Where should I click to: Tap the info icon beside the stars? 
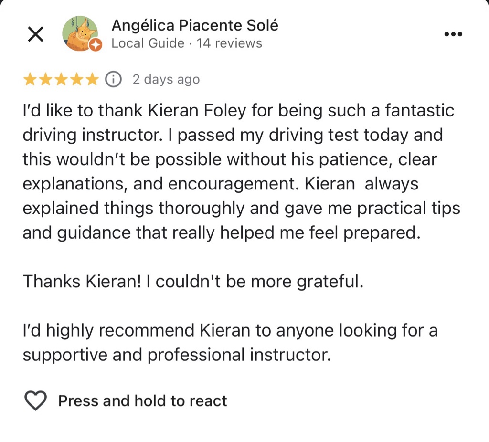click(113, 79)
